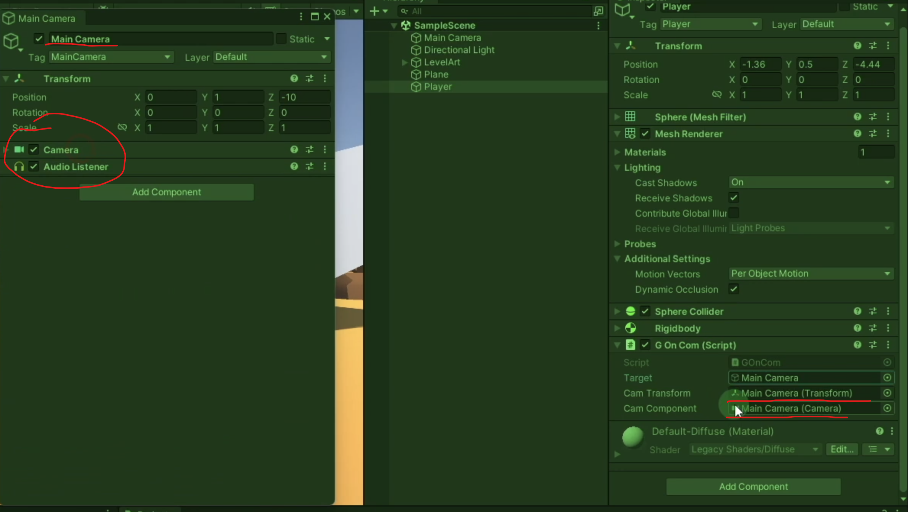Open Rigidbody component three-dot menu
The height and width of the screenshot is (512, 908).
[x=888, y=328]
